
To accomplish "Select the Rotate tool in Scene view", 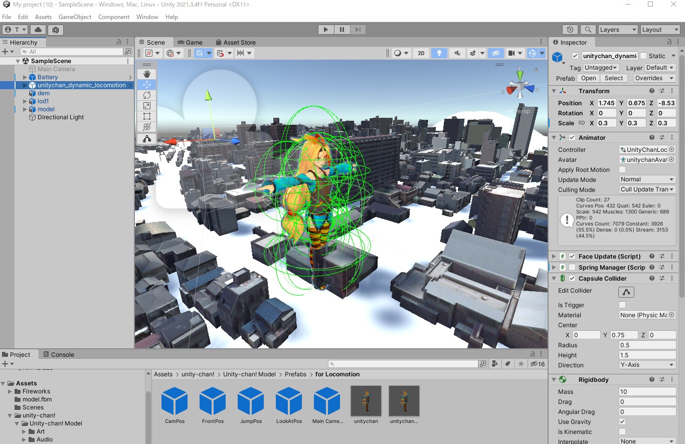I will click(146, 95).
